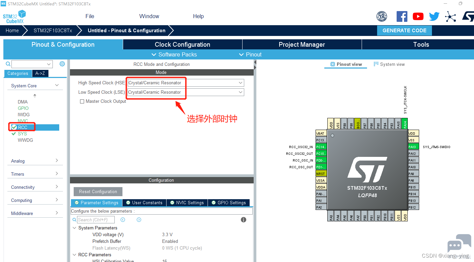Select IWDG in the System Core list
The height and width of the screenshot is (262, 474).
(x=24, y=115)
